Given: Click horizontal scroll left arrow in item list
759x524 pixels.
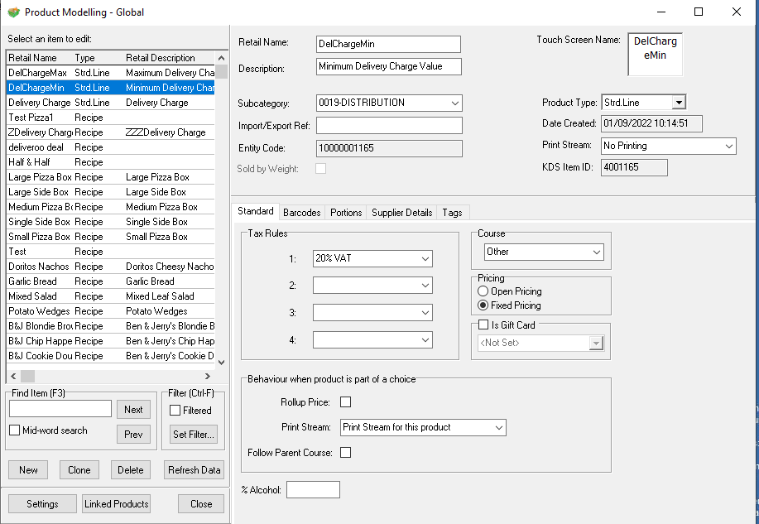Looking at the screenshot, I should coord(12,376).
